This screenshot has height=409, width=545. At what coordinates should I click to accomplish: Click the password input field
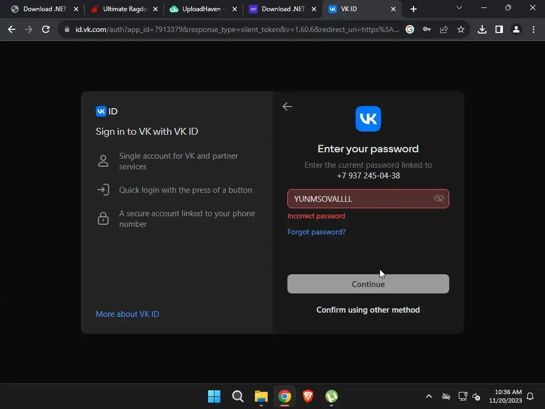[368, 199]
